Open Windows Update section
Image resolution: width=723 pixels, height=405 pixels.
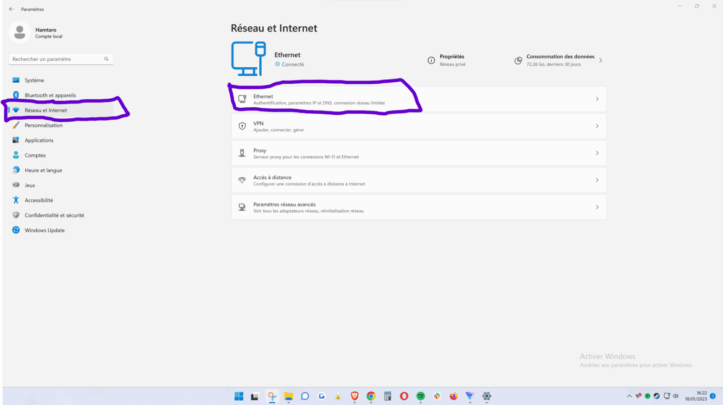point(45,230)
